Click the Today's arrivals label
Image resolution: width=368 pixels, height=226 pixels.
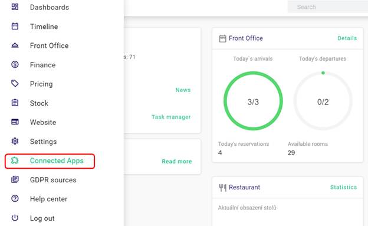pos(253,59)
